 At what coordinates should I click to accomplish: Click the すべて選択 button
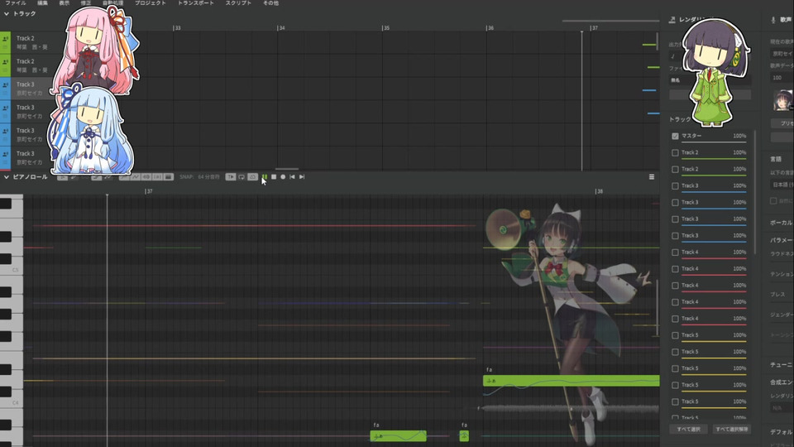pos(688,430)
